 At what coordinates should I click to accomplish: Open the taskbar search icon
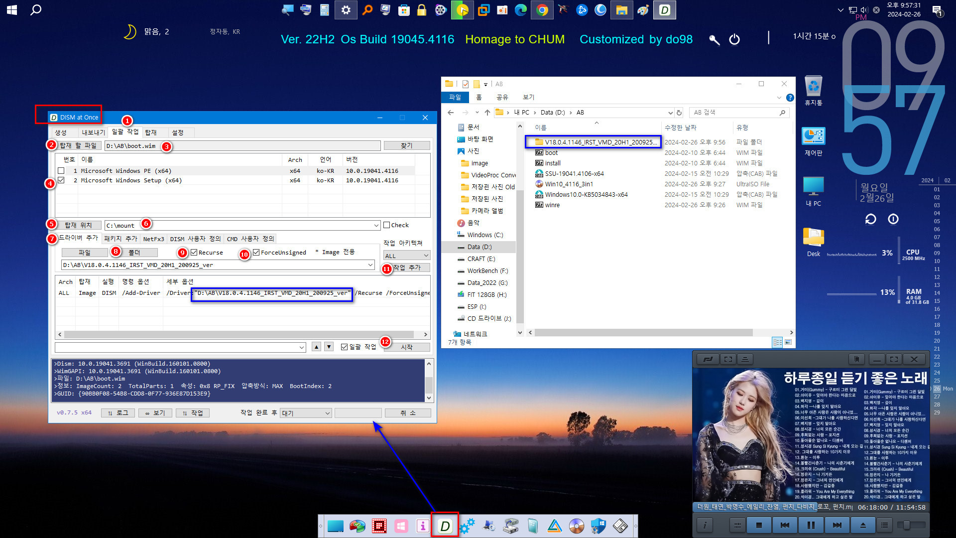pyautogui.click(x=36, y=10)
